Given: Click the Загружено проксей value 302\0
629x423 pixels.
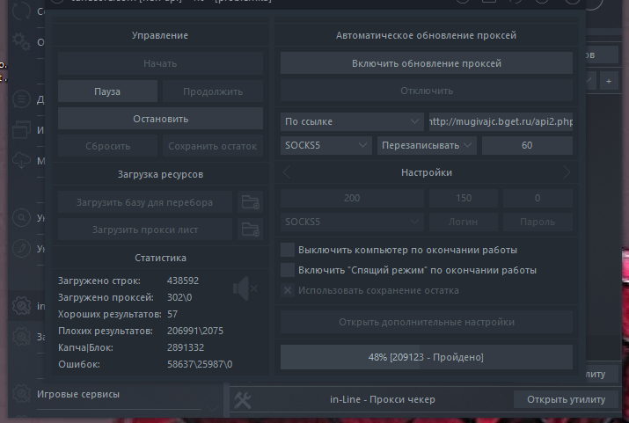Looking at the screenshot, I should tap(179, 297).
